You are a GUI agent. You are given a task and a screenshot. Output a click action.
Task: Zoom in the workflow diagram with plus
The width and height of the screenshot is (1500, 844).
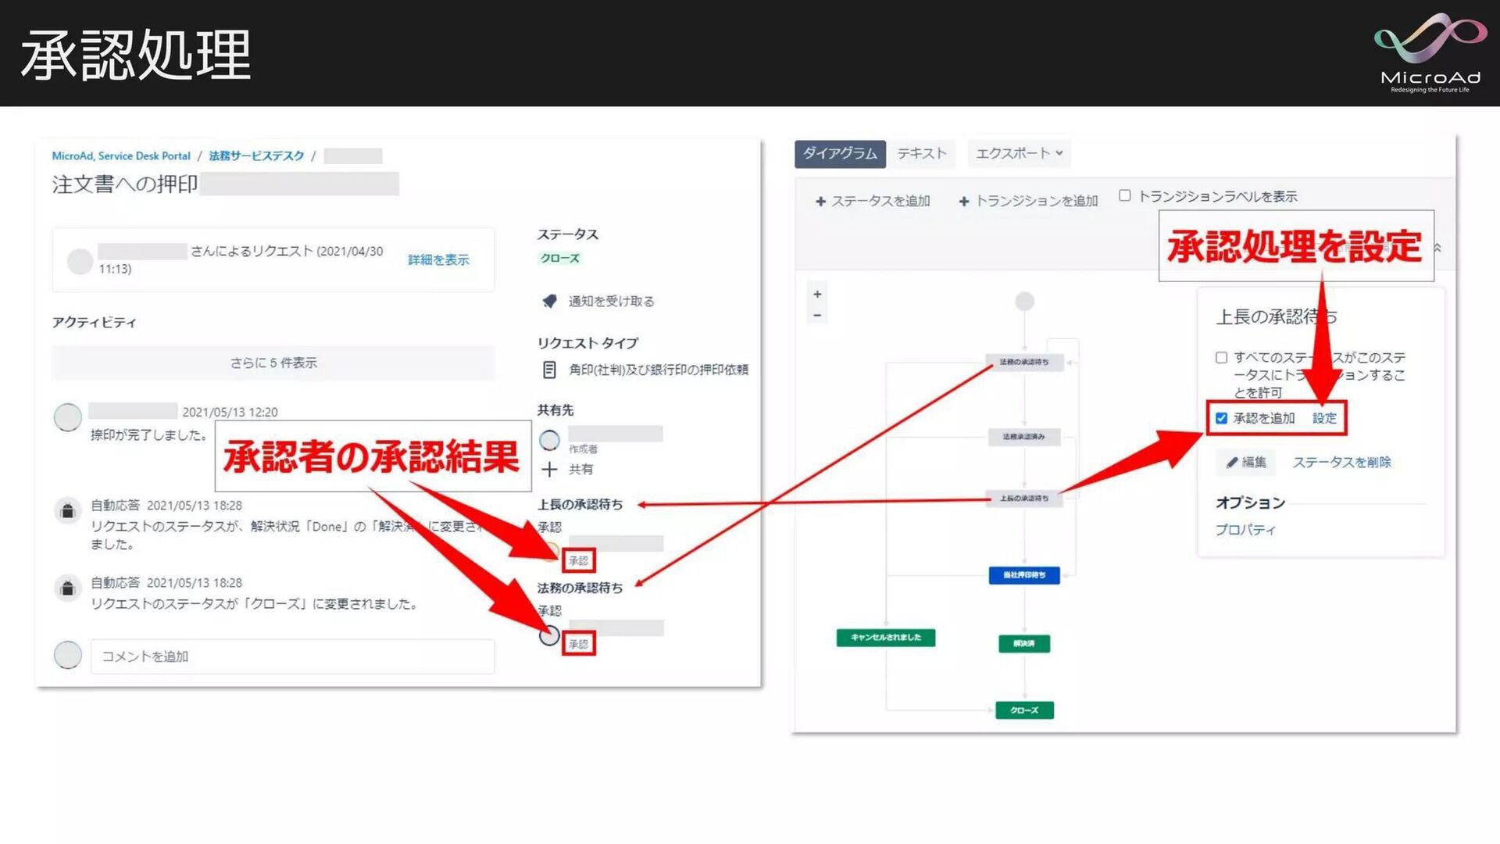(817, 295)
